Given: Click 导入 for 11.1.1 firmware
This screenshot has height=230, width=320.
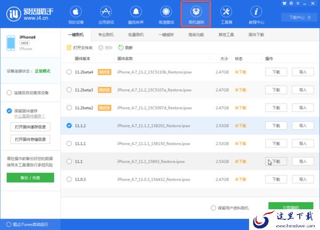Looking at the screenshot, I should [x=303, y=143].
